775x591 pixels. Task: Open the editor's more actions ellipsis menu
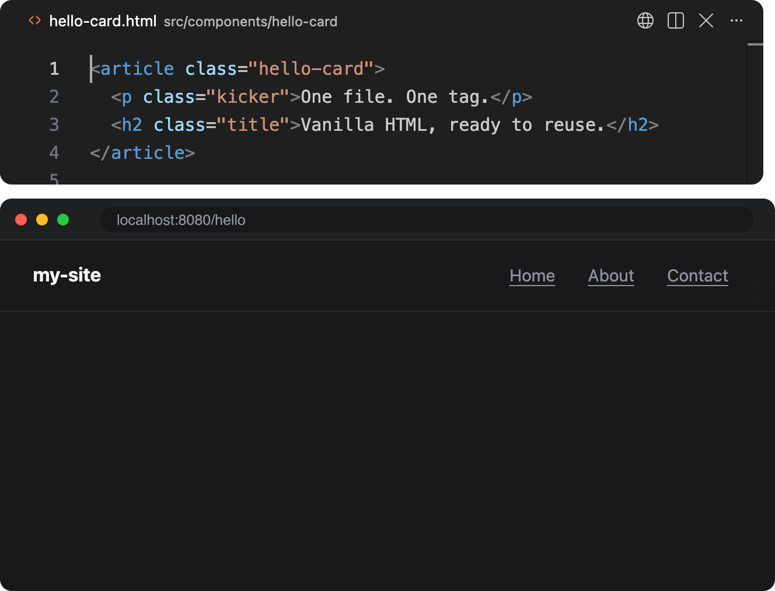[x=736, y=20]
